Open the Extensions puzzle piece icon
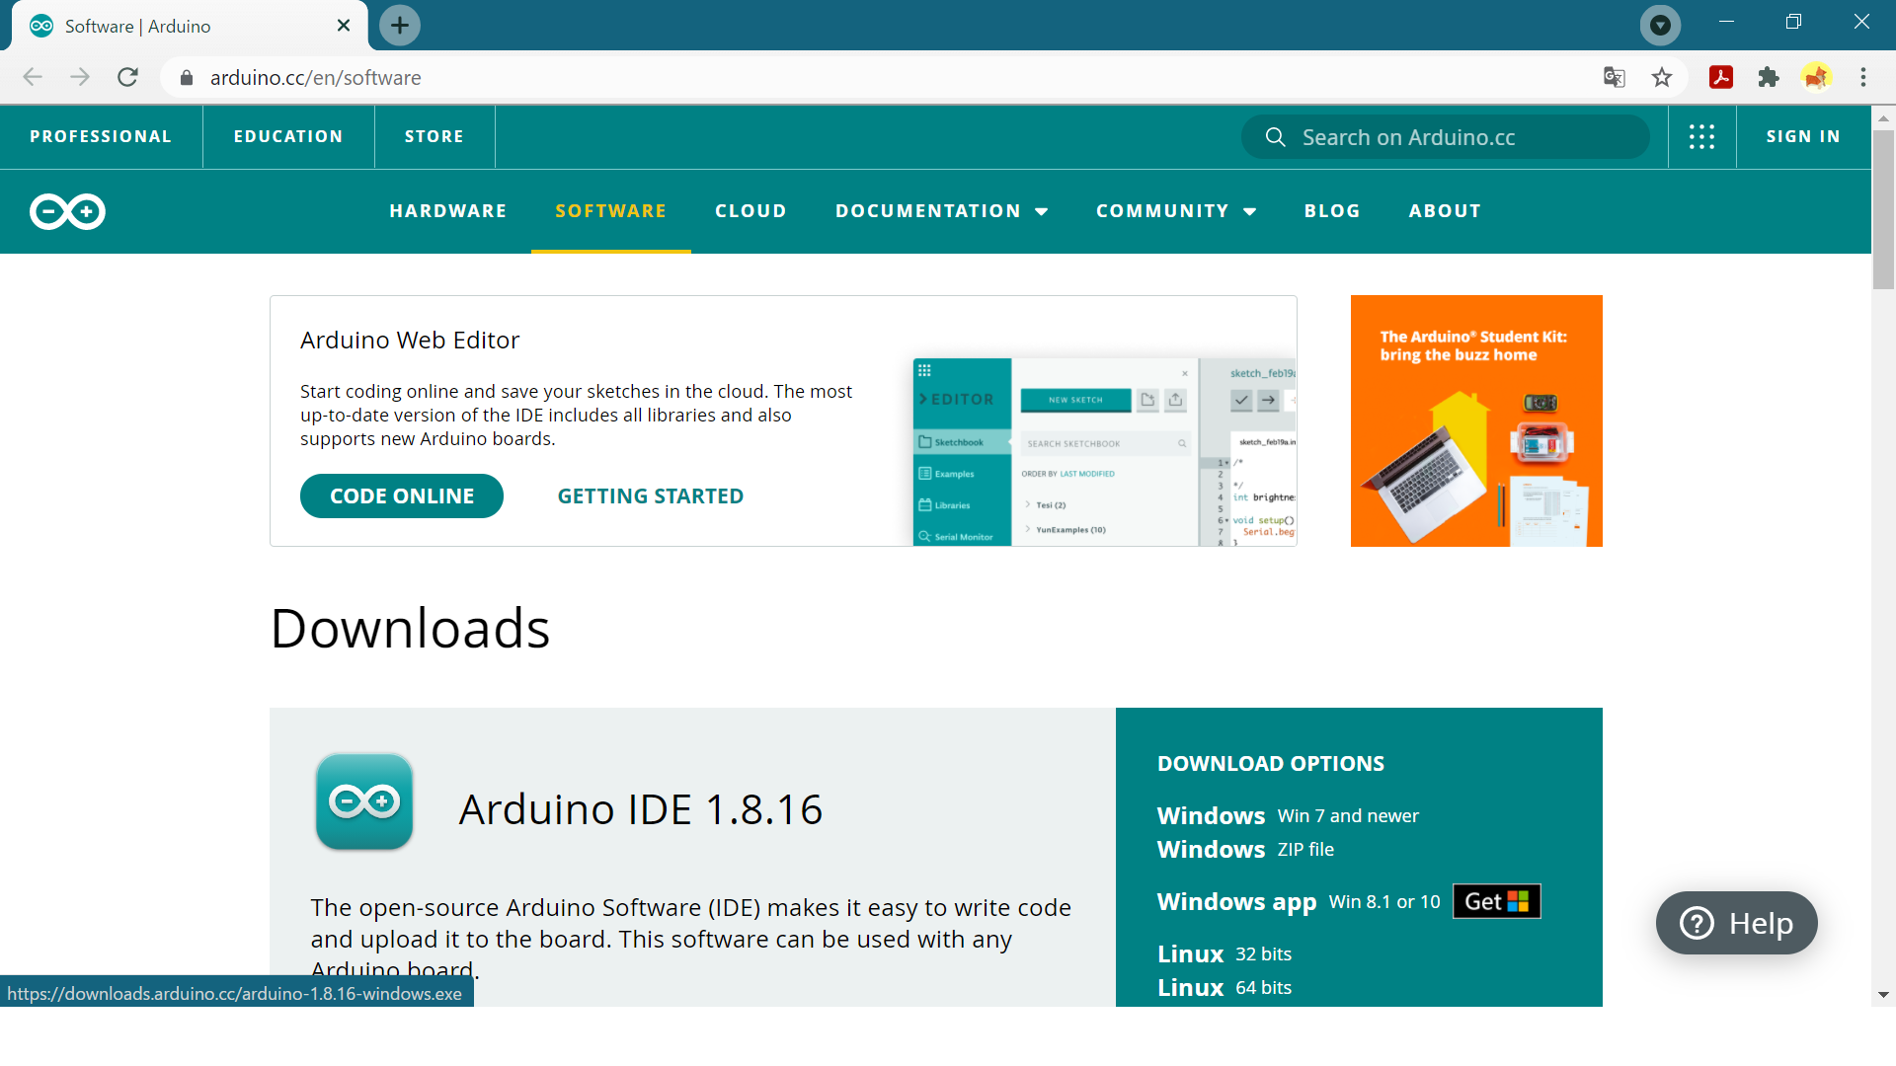This screenshot has width=1896, height=1066. pyautogui.click(x=1768, y=78)
